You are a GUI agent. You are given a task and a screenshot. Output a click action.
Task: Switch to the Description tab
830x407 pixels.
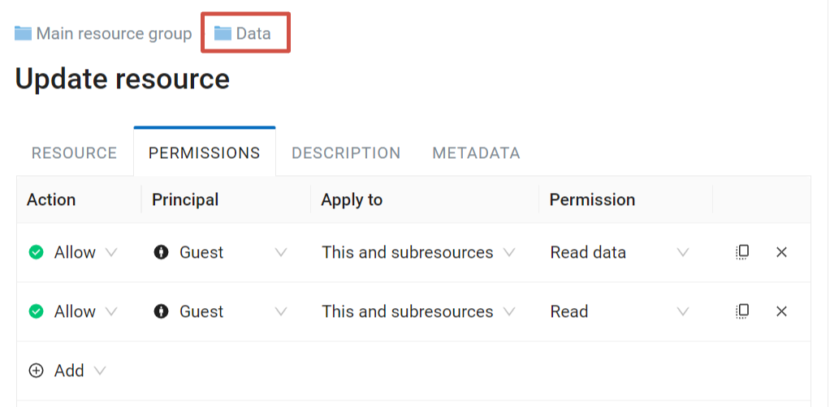coord(346,153)
